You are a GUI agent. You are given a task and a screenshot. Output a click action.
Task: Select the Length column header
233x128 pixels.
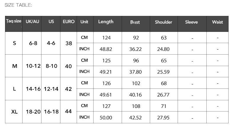click(106, 22)
